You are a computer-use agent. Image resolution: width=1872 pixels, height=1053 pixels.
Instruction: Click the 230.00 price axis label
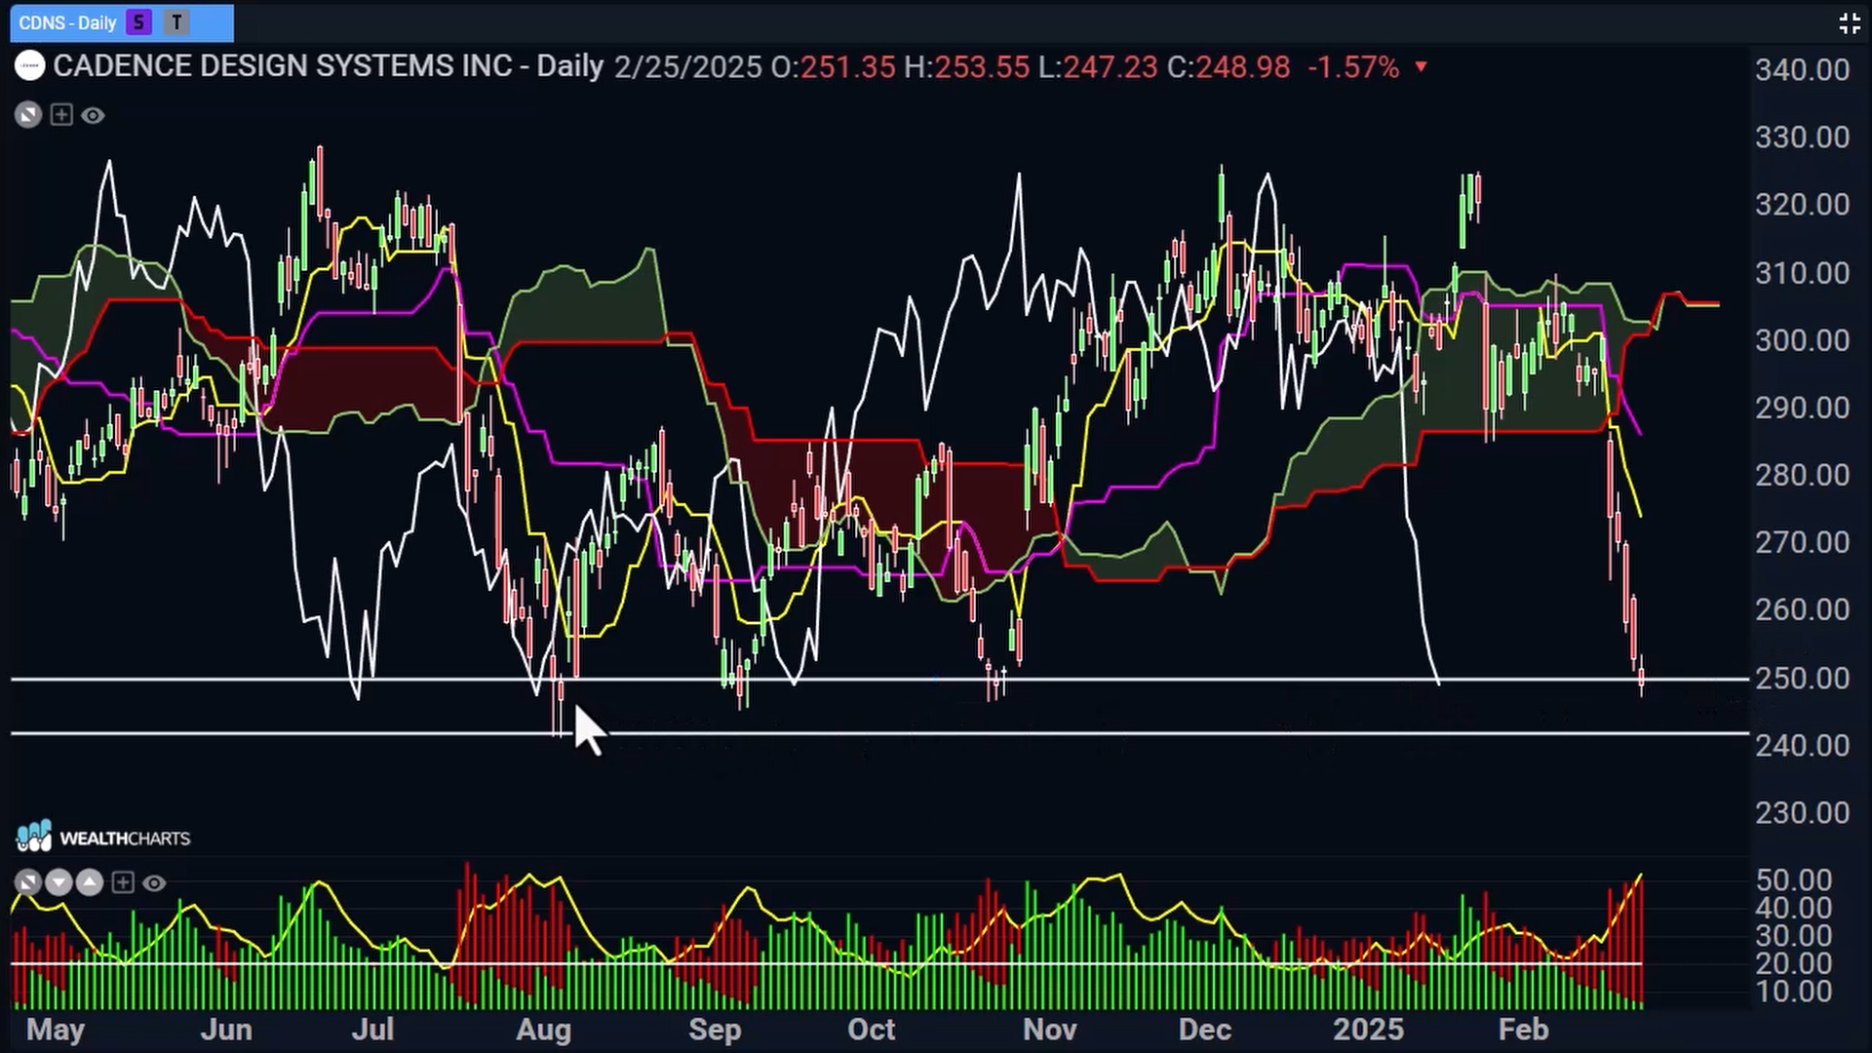click(x=1802, y=813)
